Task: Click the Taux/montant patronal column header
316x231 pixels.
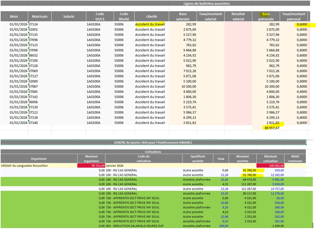Action: pyautogui.click(x=294, y=16)
